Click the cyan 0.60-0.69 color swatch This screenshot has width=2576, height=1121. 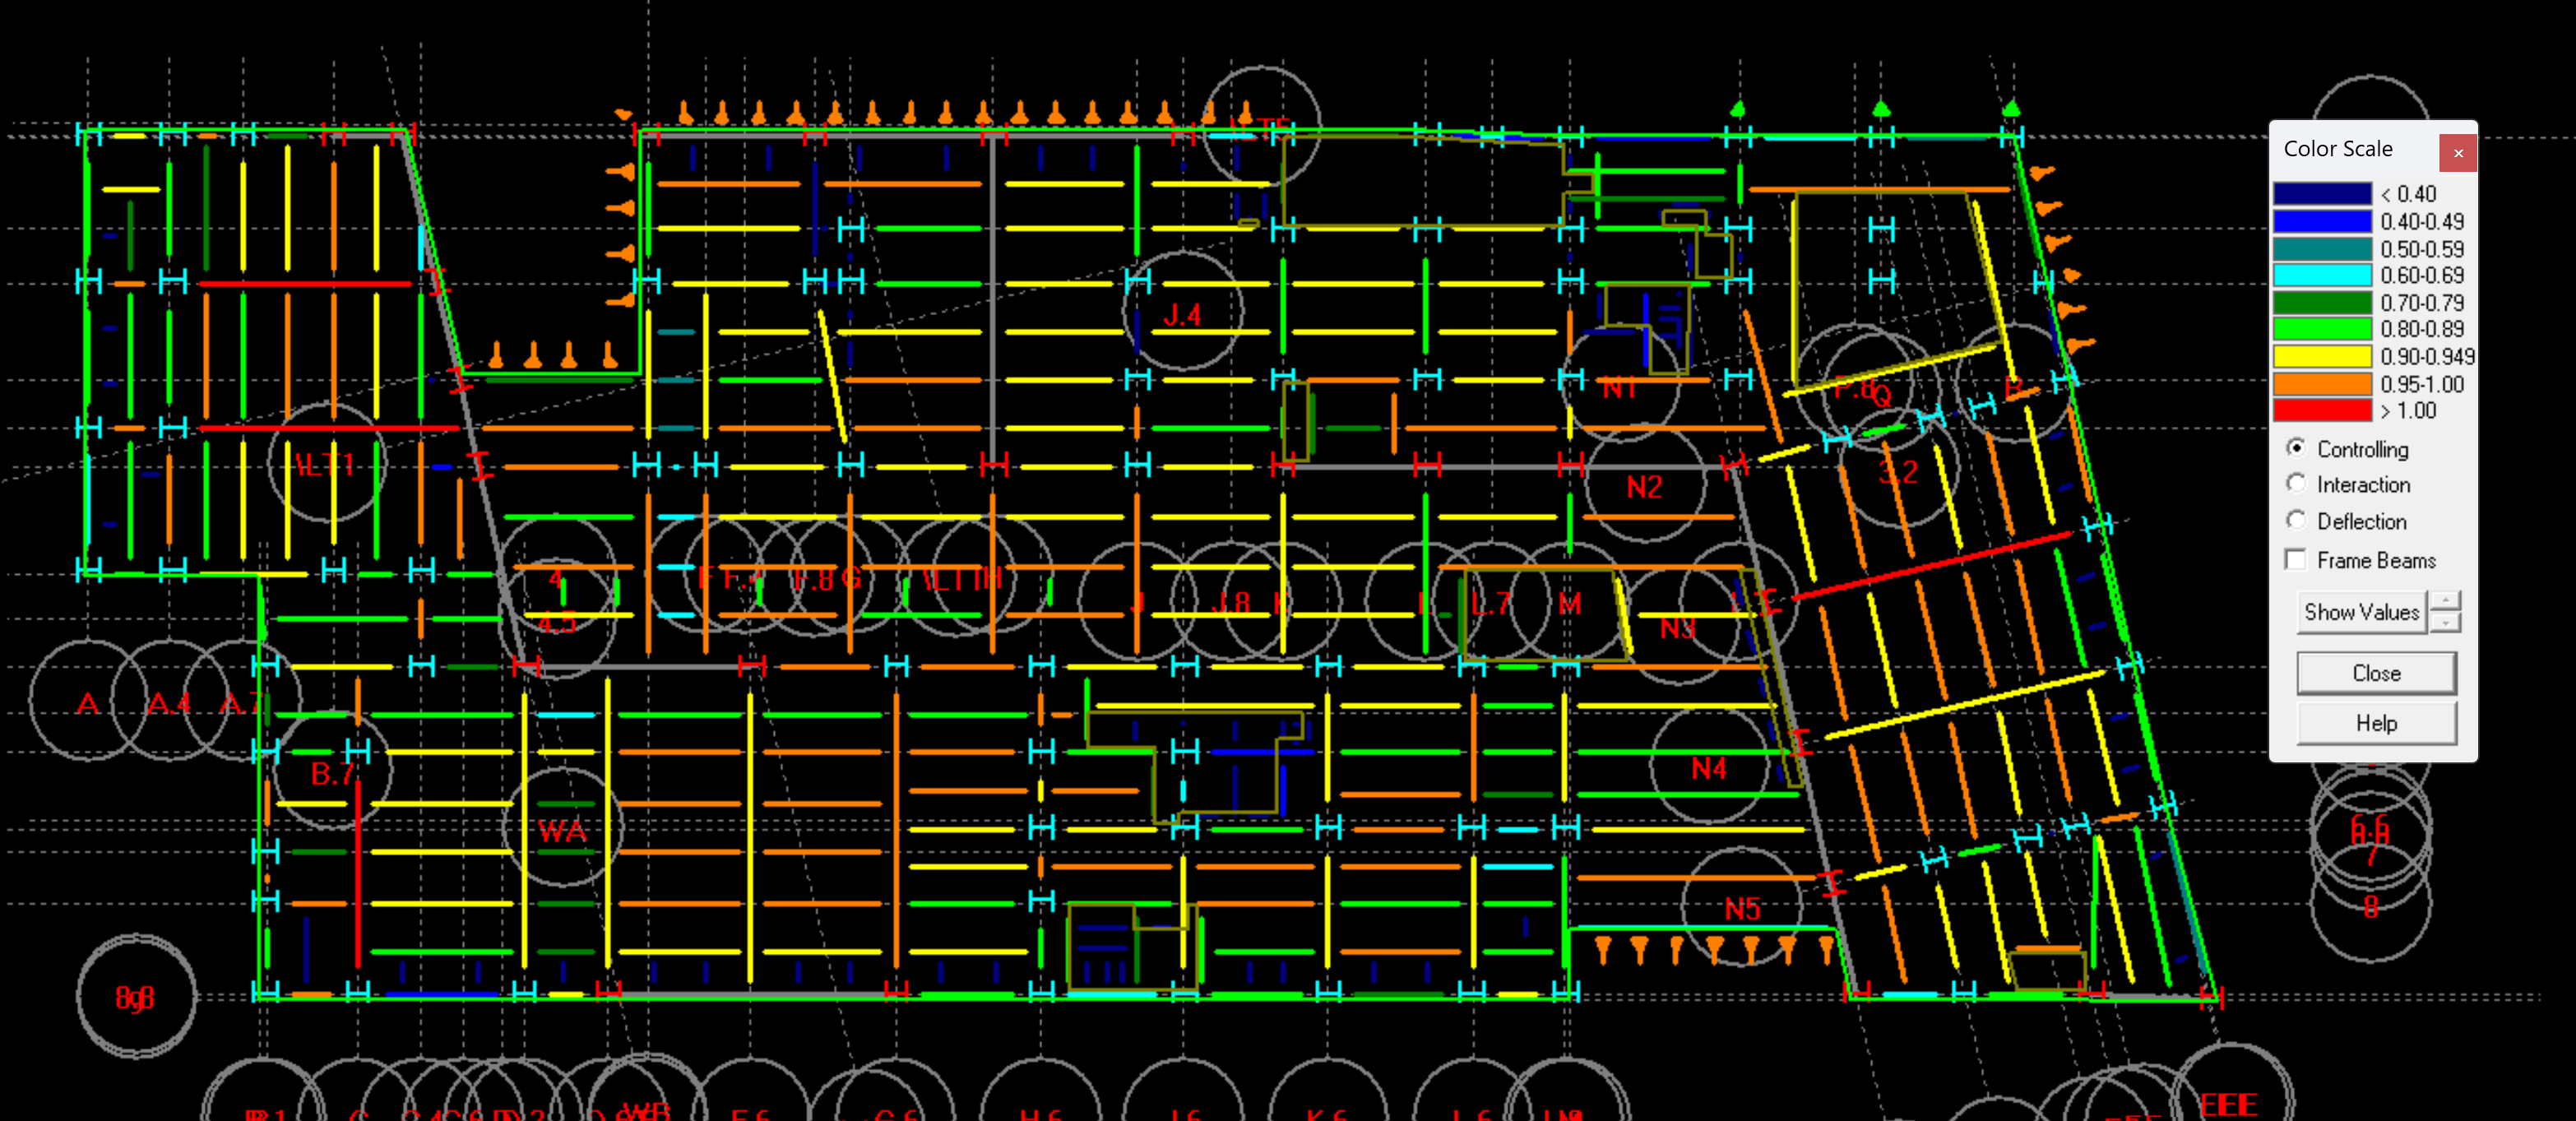(x=2322, y=275)
